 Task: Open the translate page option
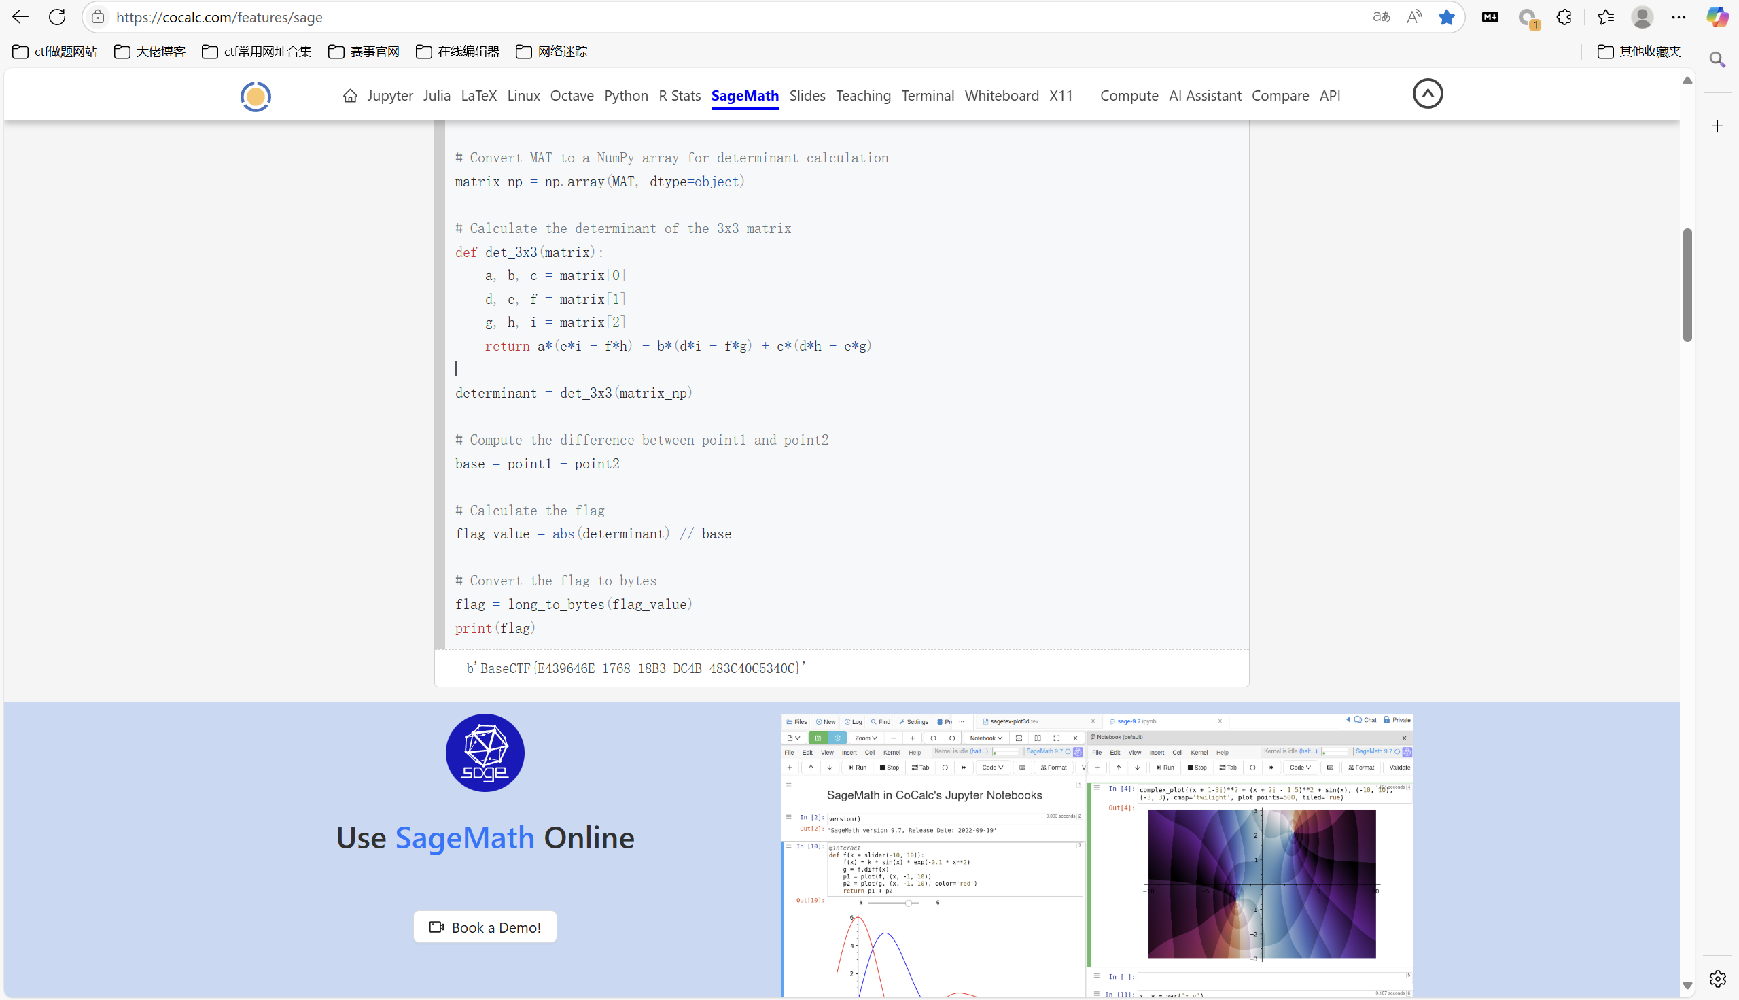click(x=1381, y=17)
